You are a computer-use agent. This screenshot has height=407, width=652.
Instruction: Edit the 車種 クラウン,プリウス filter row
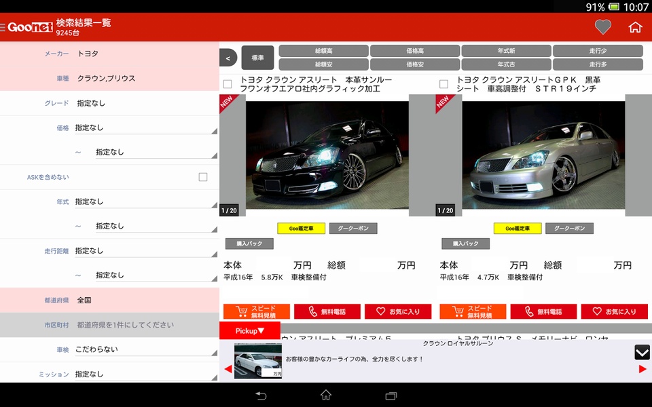[109, 79]
